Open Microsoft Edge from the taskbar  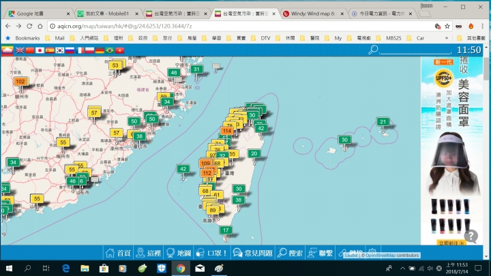(65, 269)
